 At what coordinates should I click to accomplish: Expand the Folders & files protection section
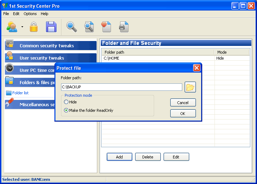(x=30, y=82)
